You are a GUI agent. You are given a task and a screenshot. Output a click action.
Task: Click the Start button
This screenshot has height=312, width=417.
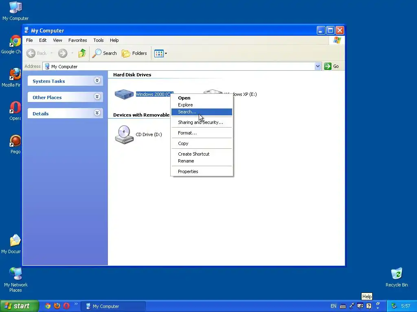[x=19, y=306]
